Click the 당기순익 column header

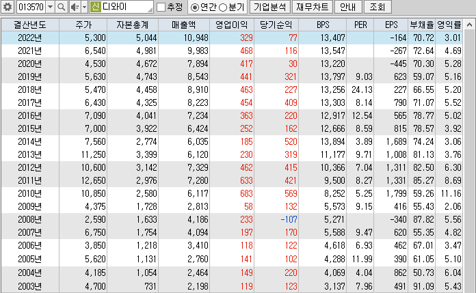point(276,25)
